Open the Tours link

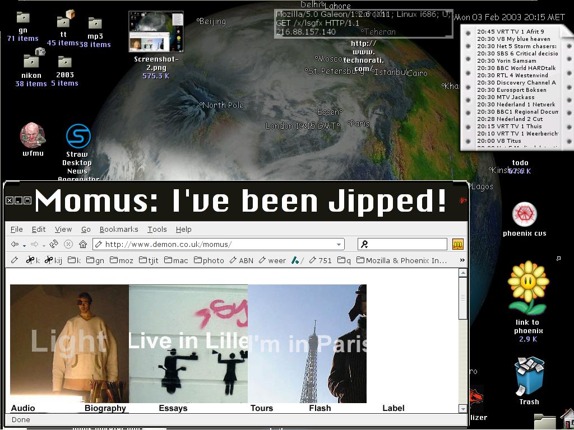click(262, 408)
